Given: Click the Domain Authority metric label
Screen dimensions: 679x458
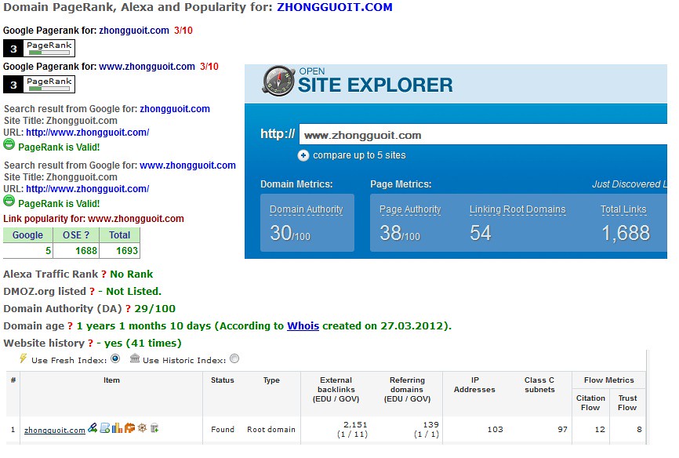Looking at the screenshot, I should 306,209.
